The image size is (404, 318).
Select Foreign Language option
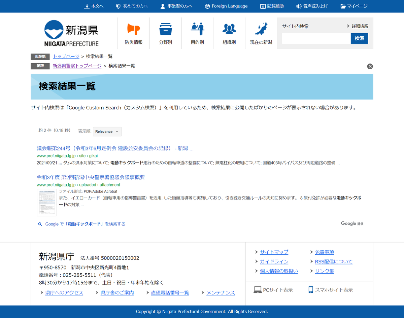coord(230,6)
